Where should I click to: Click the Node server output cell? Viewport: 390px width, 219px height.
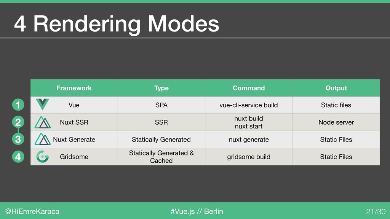(336, 122)
